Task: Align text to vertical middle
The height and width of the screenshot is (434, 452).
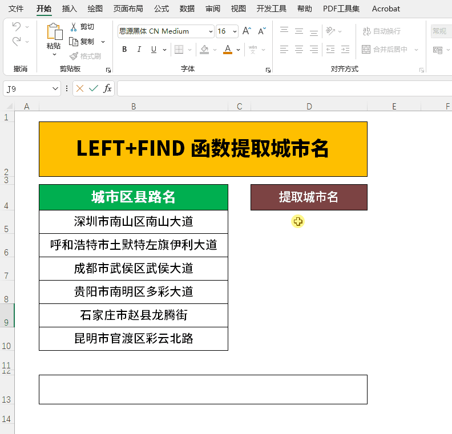Action: coord(299,31)
